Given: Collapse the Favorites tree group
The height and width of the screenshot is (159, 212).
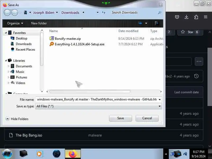Looking at the screenshot, I should pos(6,33).
